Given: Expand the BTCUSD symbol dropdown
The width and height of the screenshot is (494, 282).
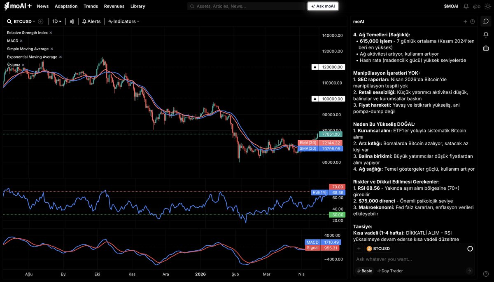Looking at the screenshot, I should tap(24, 21).
